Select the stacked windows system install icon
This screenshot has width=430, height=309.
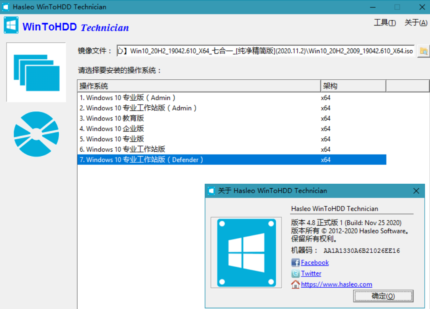36,72
